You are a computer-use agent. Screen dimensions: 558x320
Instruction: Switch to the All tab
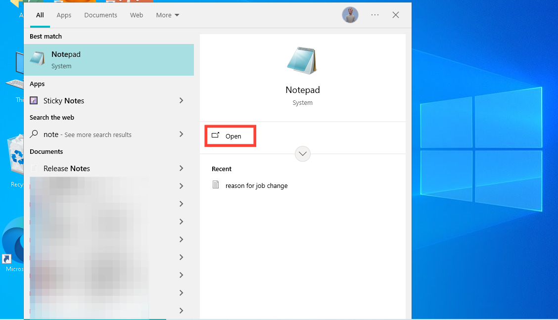coord(40,15)
